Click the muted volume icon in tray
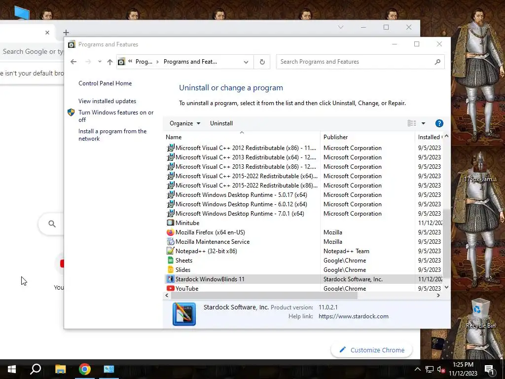 [441, 369]
